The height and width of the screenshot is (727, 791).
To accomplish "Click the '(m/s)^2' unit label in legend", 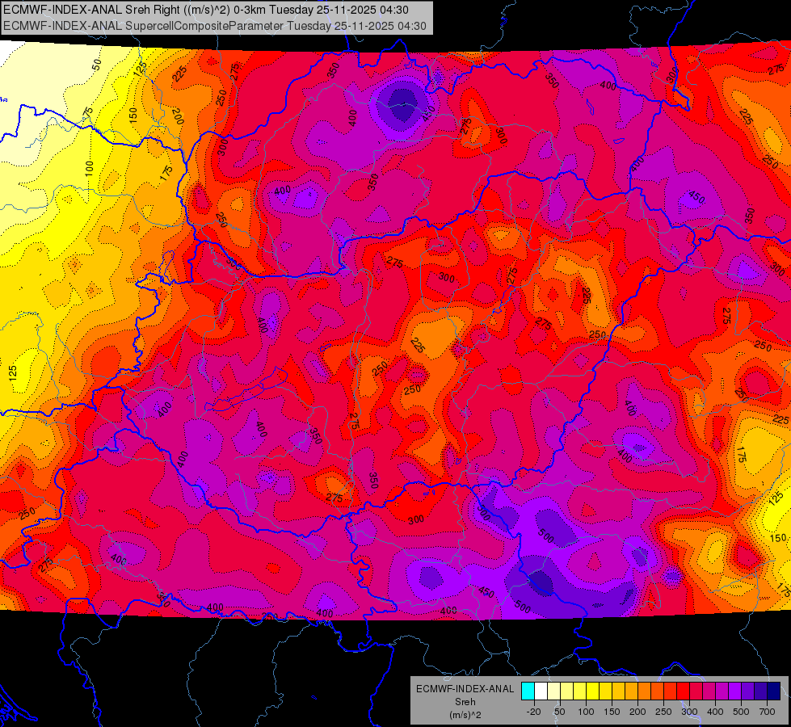I will (x=465, y=715).
